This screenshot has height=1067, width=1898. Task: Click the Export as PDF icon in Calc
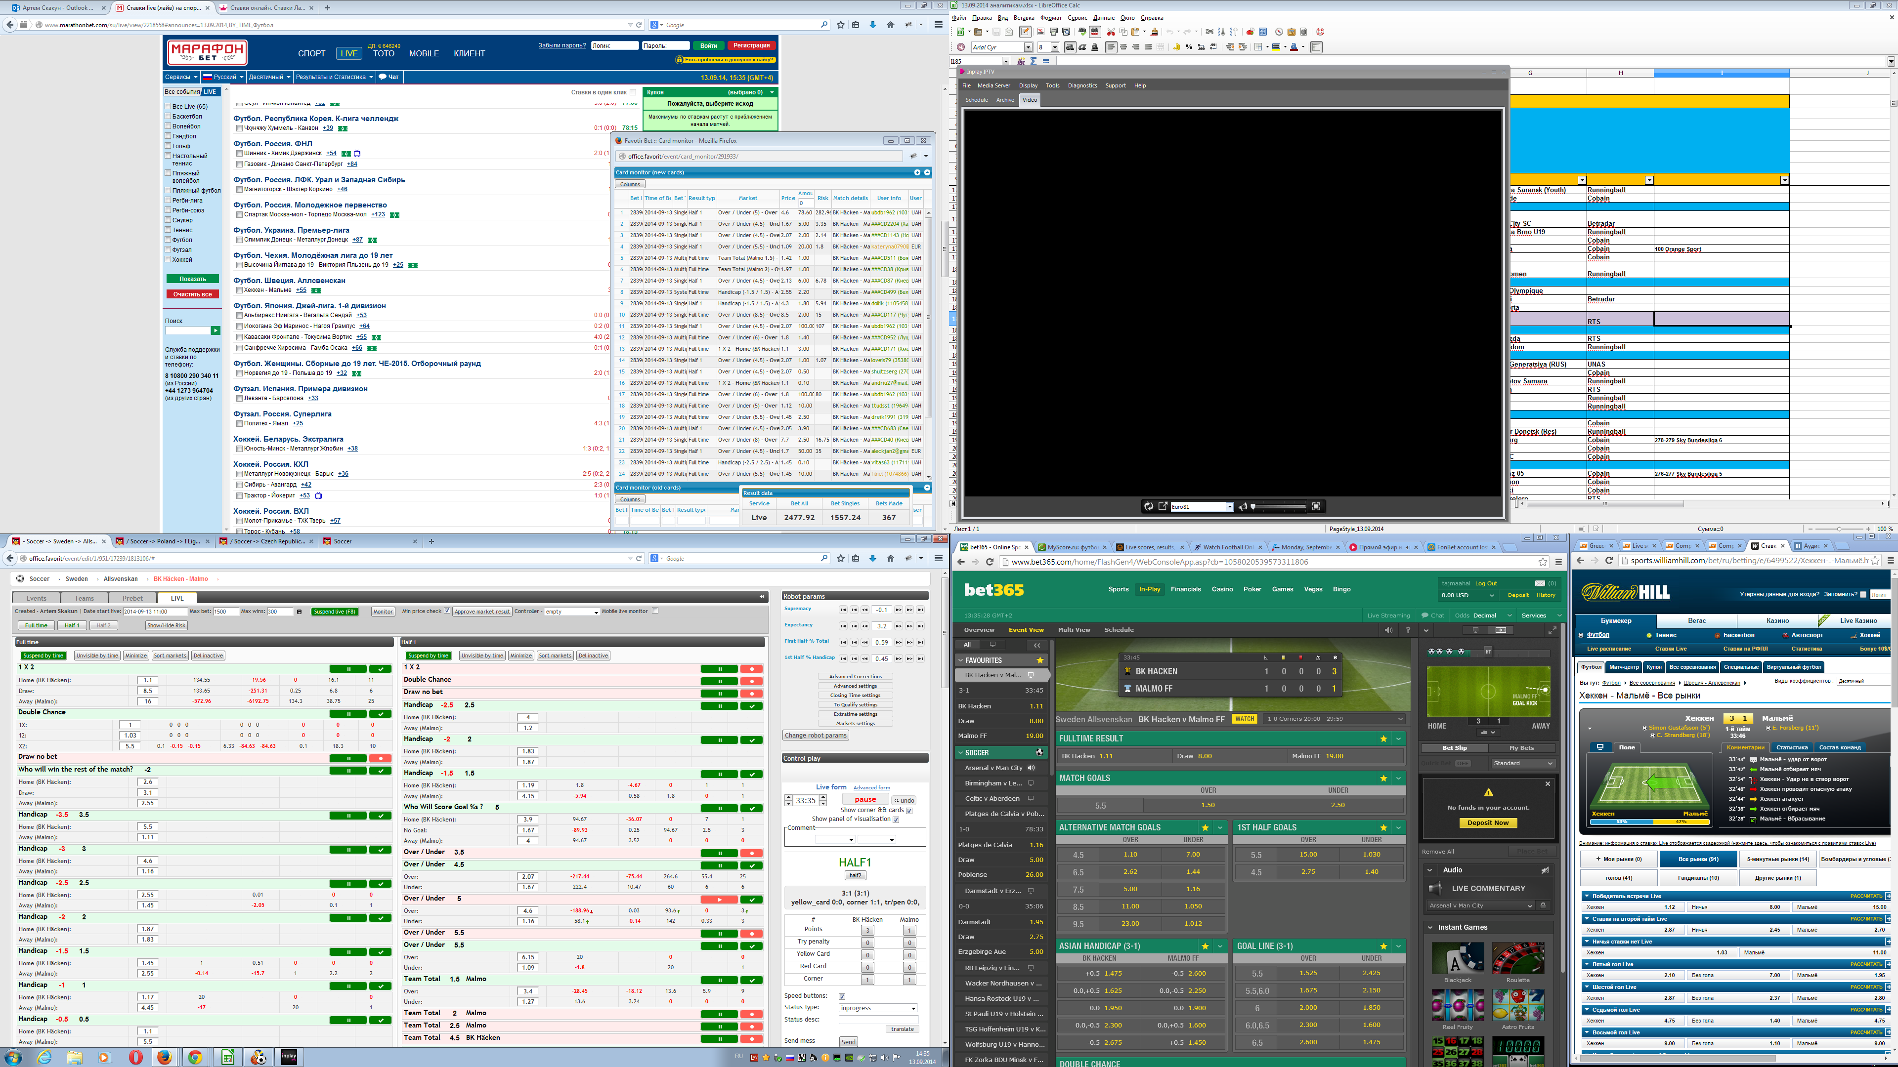[x=1041, y=32]
